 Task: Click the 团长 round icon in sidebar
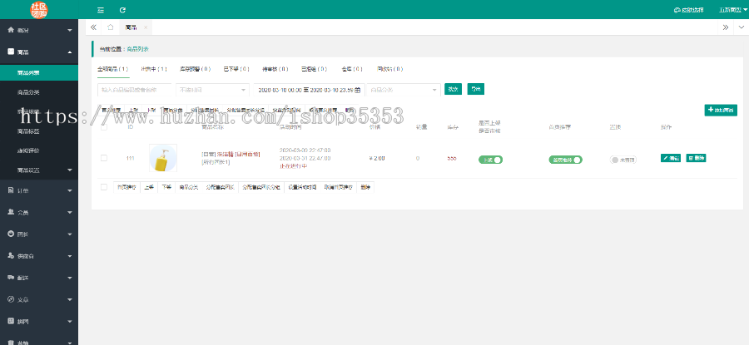pyautogui.click(x=11, y=234)
